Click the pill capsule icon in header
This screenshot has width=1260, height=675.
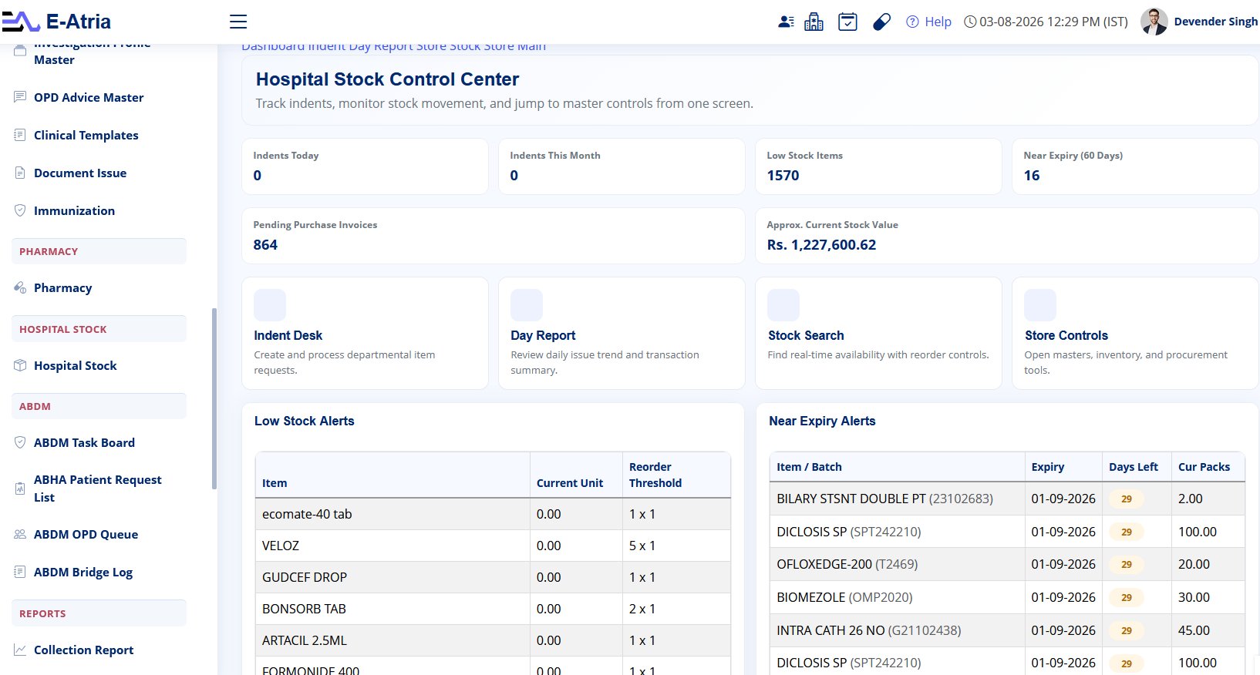tap(881, 22)
